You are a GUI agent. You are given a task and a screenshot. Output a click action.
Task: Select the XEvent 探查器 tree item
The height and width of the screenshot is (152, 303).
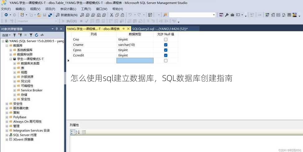coord(23,140)
